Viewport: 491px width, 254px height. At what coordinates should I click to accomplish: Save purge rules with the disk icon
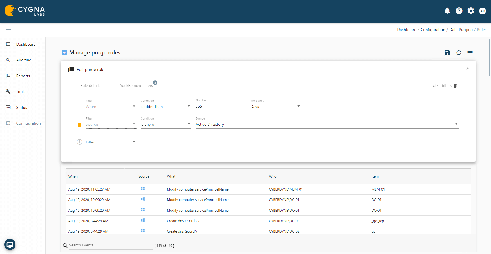[447, 53]
